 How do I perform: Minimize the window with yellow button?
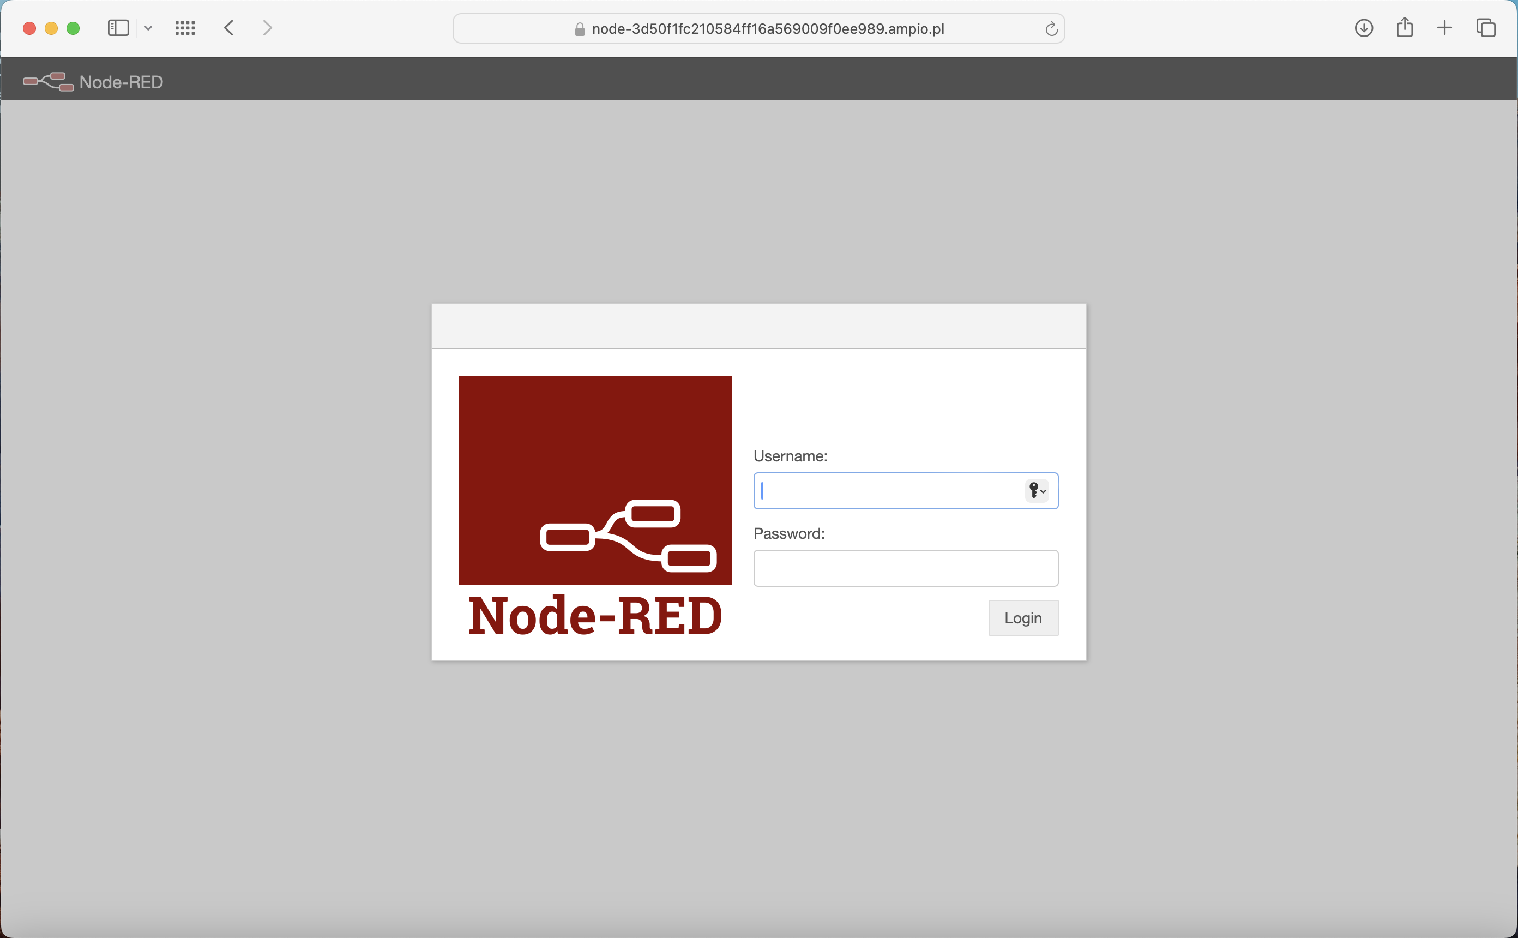pyautogui.click(x=51, y=28)
